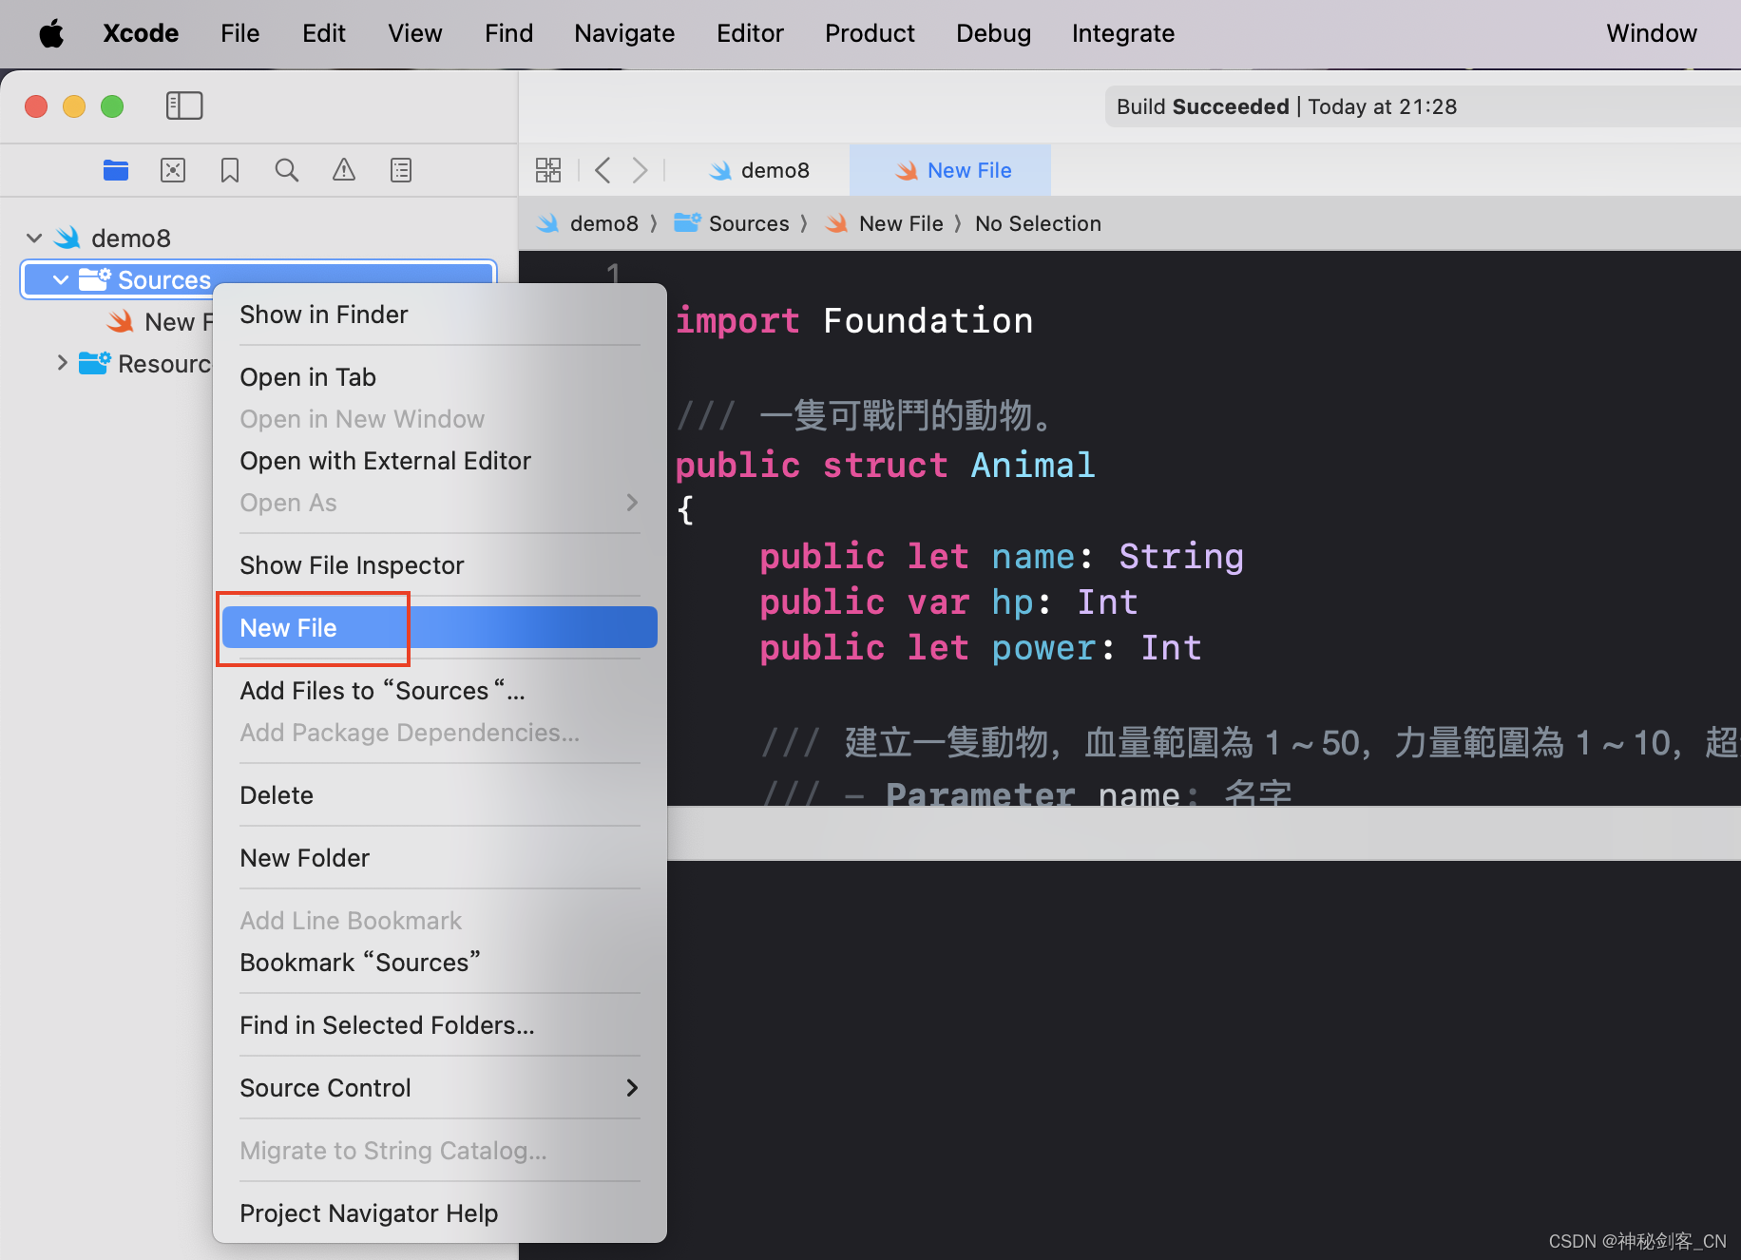Click the Sources folder icon in breadcrumb
Screen dimensions: 1741x1260
tap(687, 223)
